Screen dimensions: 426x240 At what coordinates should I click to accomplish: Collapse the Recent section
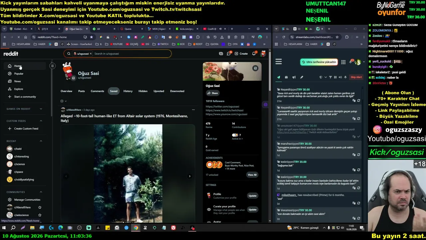(x=41, y=141)
